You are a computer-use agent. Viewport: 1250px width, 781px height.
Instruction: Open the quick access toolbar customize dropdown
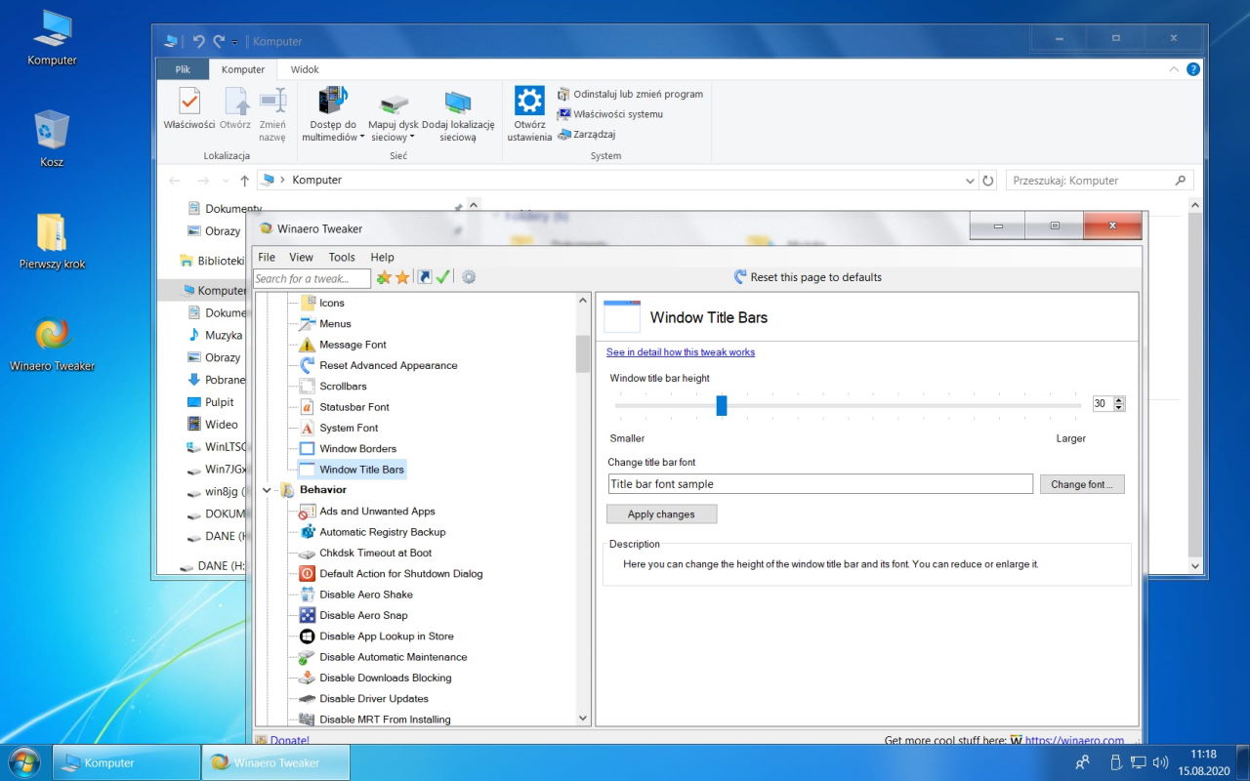coord(235,42)
